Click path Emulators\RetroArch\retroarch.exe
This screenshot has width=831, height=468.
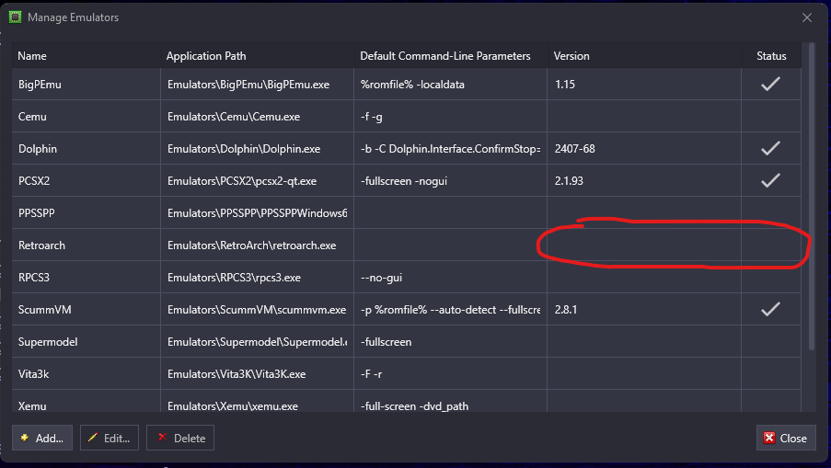pos(251,245)
